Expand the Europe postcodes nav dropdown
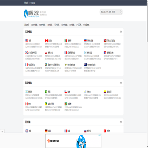The width and height of the screenshot is (148, 148). [50, 25]
